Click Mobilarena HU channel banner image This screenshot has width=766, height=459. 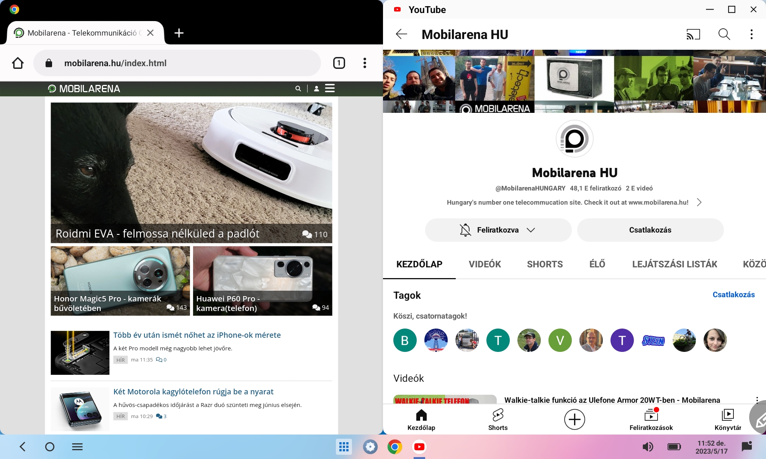click(x=574, y=81)
